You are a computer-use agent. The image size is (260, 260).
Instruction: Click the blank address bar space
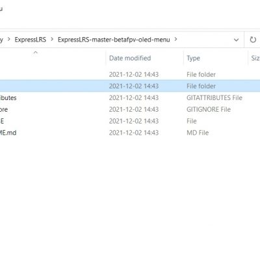(205, 40)
